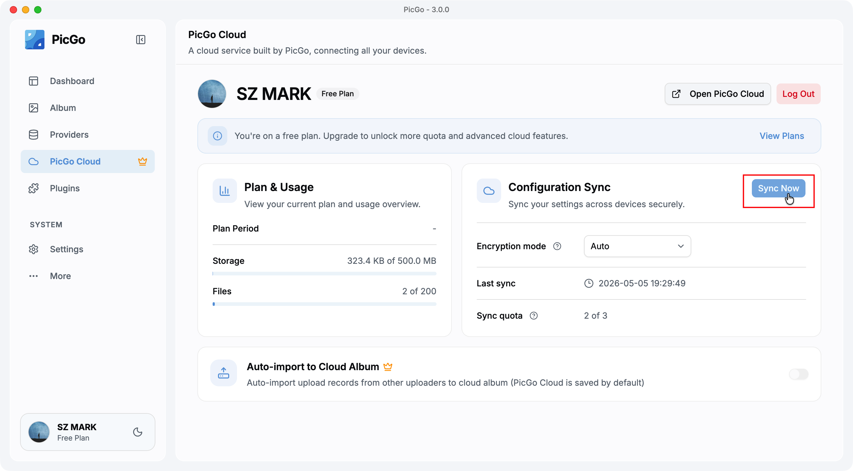Click the Storage usage progress bar

pos(324,274)
